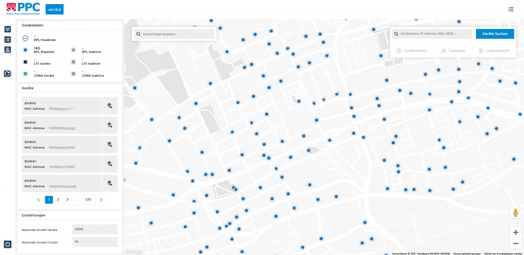The width and height of the screenshot is (524, 255).
Task: Zoom out the map with minus button
Action: pos(516,243)
